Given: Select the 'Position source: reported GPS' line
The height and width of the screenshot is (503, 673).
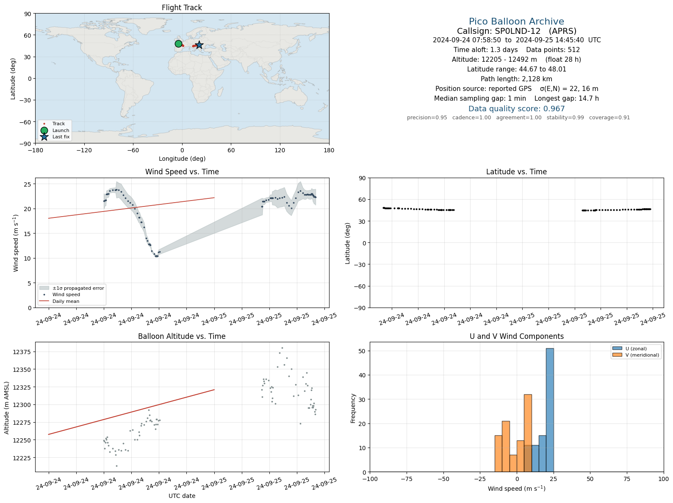Looking at the screenshot, I should tap(516, 89).
